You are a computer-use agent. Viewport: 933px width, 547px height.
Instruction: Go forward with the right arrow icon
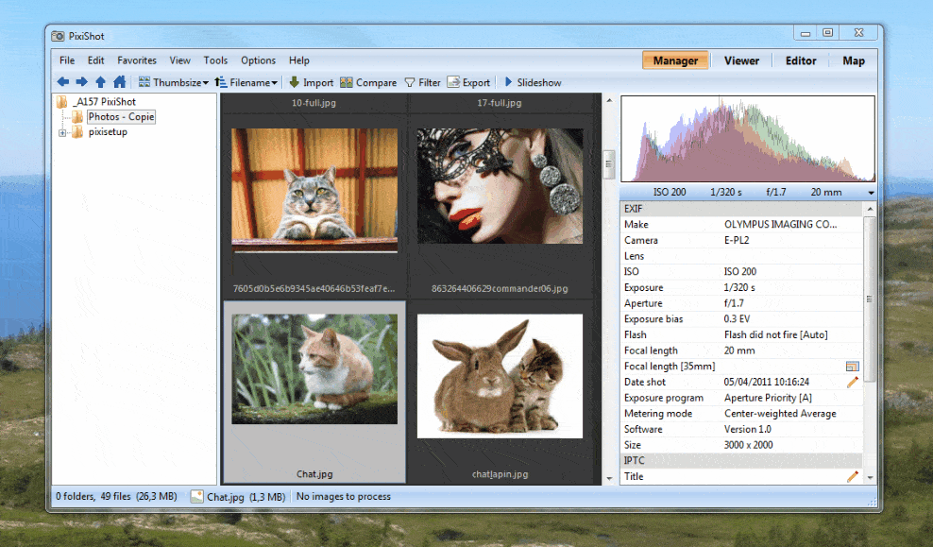[x=82, y=82]
